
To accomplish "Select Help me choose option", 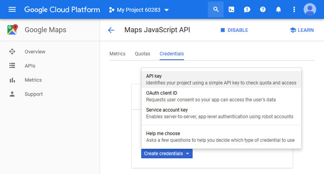I will pos(221,137).
